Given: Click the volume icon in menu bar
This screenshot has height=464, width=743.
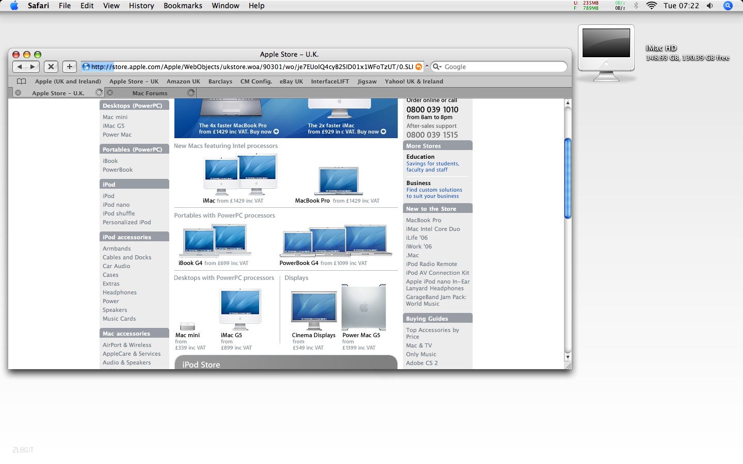Looking at the screenshot, I should 710,6.
